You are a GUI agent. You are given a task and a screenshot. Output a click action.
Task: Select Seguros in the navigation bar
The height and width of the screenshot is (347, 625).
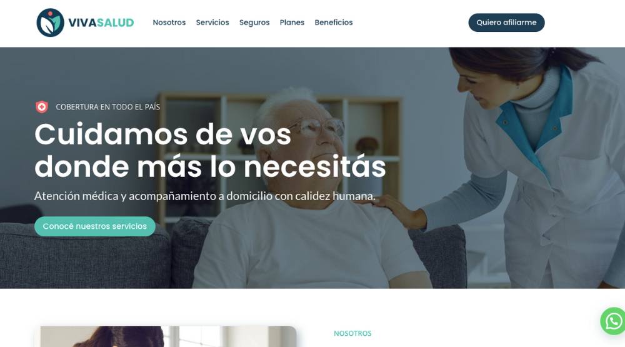coord(254,23)
